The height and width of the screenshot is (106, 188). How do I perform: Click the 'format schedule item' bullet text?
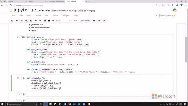click(41, 27)
